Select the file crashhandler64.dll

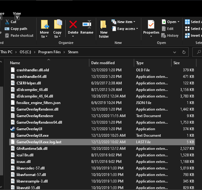(x=102, y=77)
